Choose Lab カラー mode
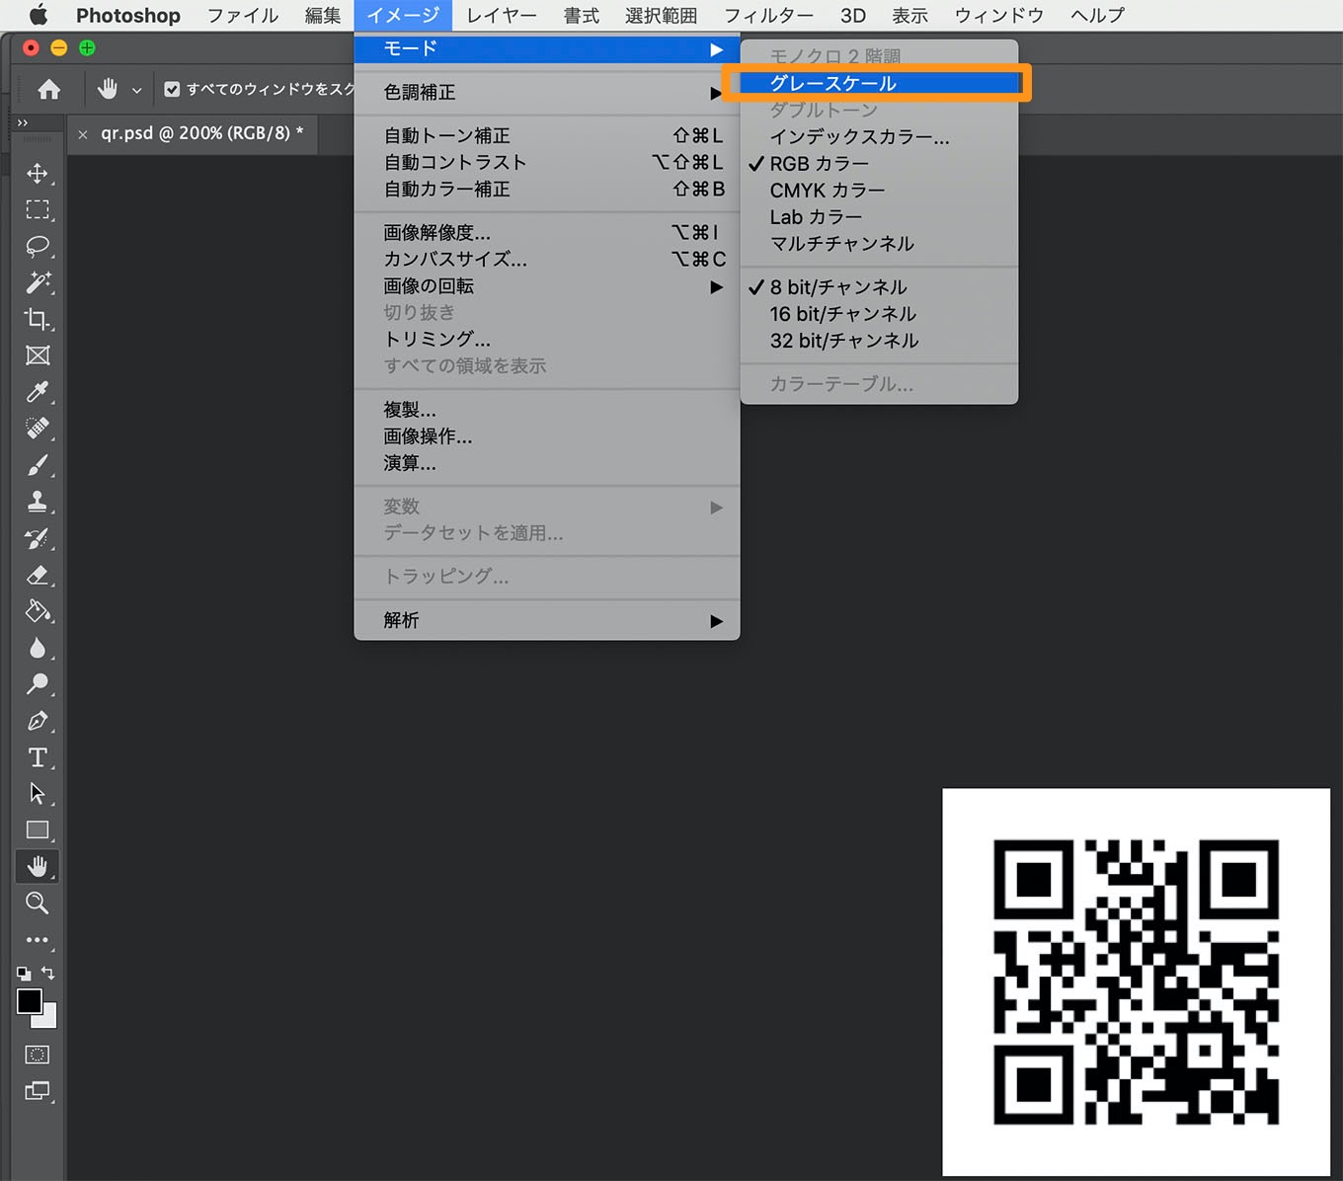This screenshot has height=1181, width=1343. 879,217
